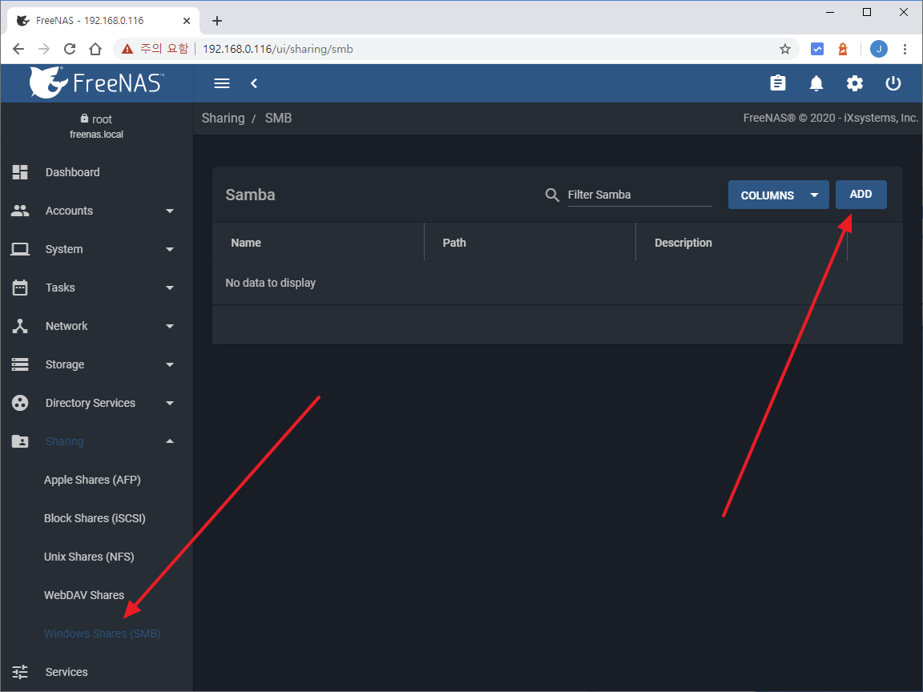Open a new browser tab

pos(217,21)
